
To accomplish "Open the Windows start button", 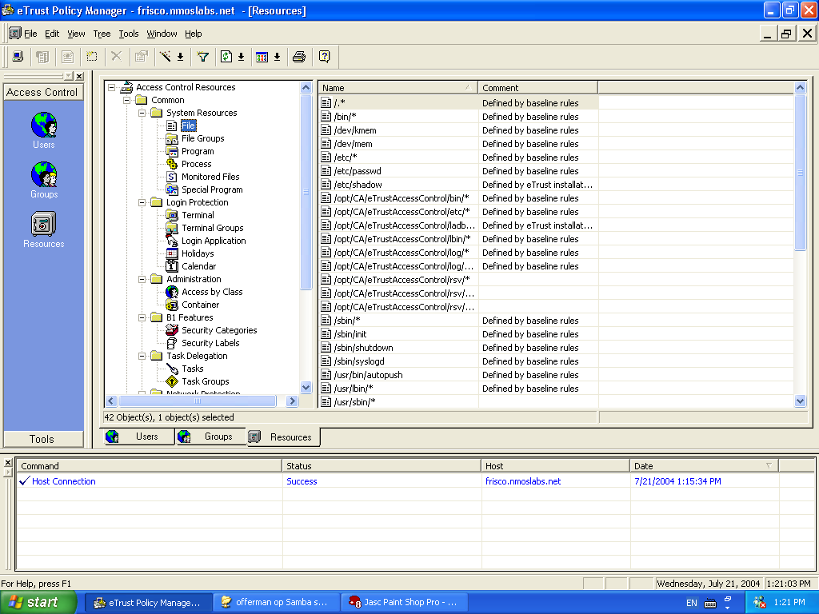I will [38, 602].
